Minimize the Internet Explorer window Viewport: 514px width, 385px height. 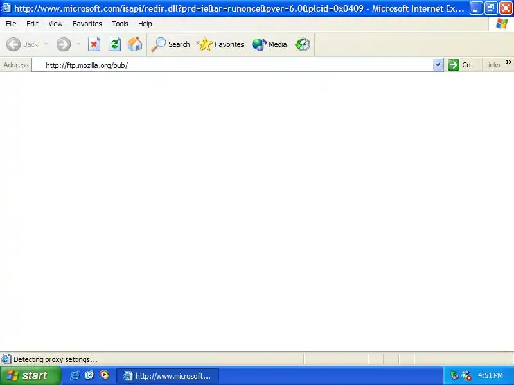coord(475,8)
